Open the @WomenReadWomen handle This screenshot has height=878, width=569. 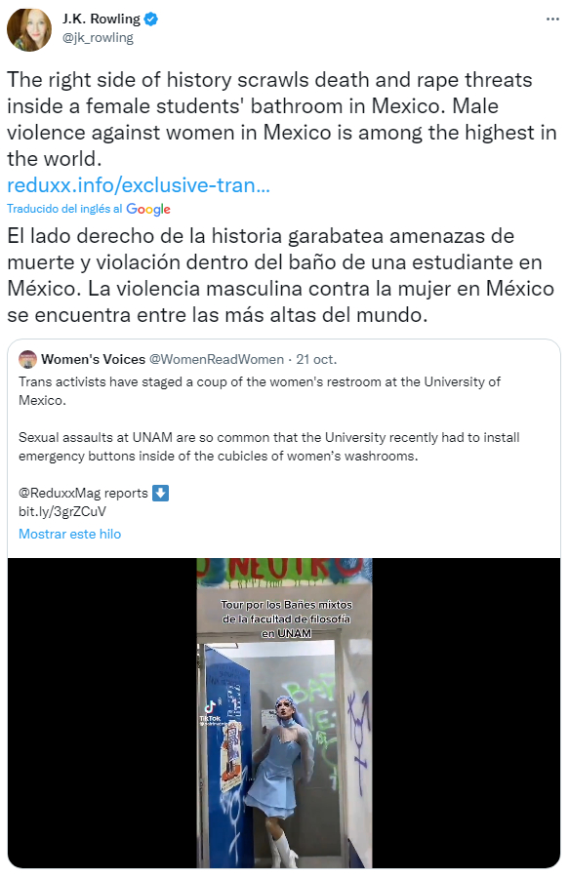[216, 359]
